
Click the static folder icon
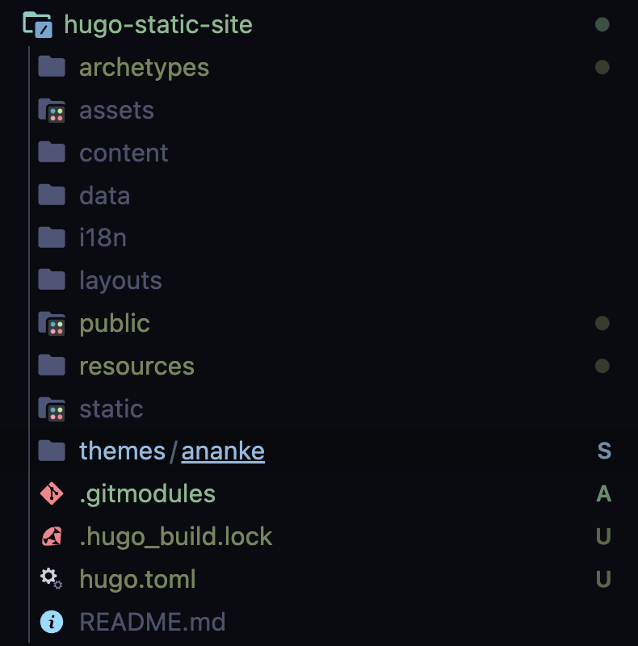pyautogui.click(x=51, y=409)
